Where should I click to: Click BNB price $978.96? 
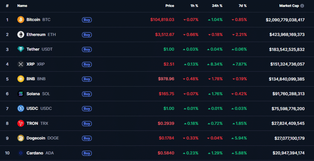[x=166, y=79]
